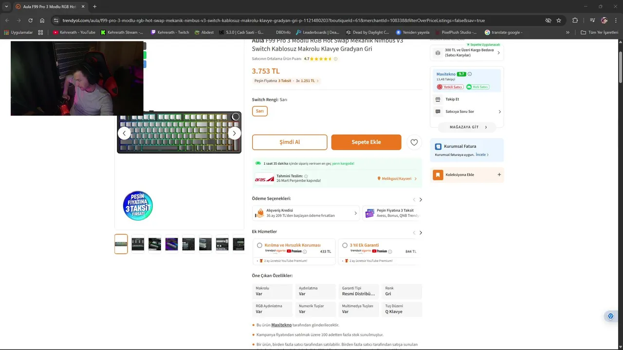This screenshot has width=623, height=350.
Task: Click the info icon beside seller score 9.7
Action: point(470,74)
